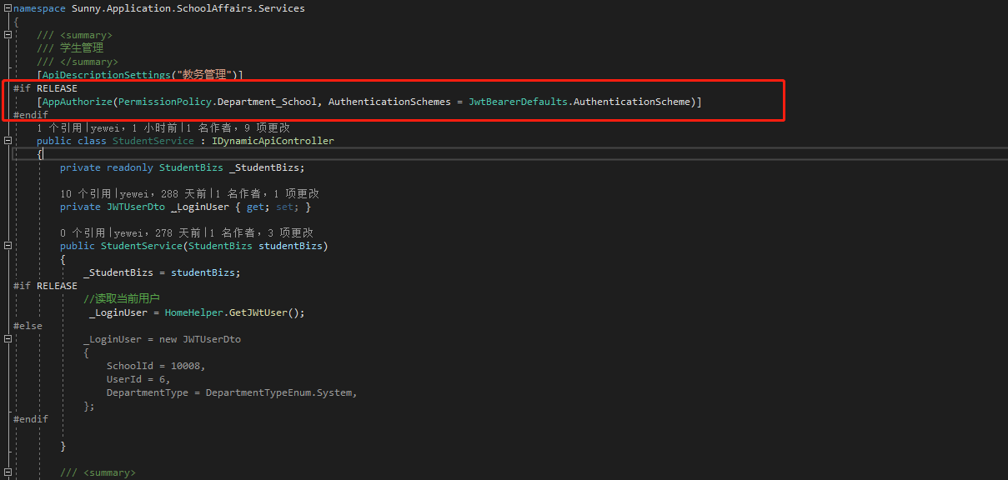This screenshot has width=1008, height=480.
Task: Click 'StudentService' in the class declaration
Action: click(153, 142)
